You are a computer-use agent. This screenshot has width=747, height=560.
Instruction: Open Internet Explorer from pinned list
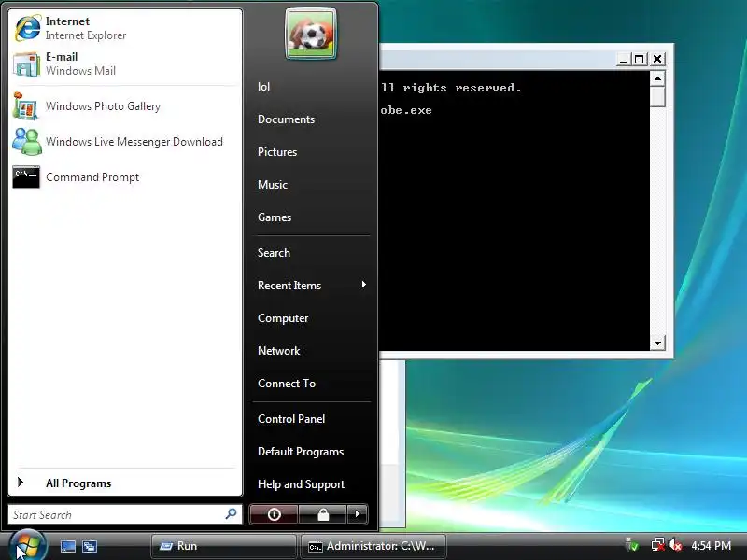pos(125,28)
